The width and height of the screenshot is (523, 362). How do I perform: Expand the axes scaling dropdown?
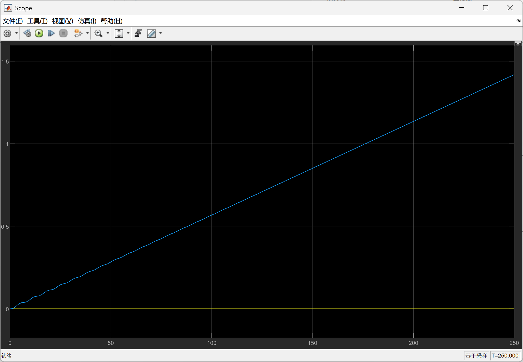pos(128,33)
